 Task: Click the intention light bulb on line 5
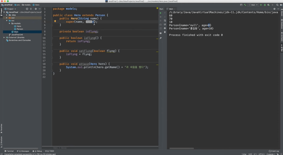[55, 21]
